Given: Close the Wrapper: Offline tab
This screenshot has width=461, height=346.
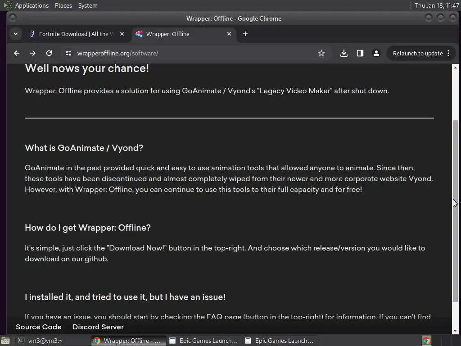Looking at the screenshot, I should (x=229, y=34).
